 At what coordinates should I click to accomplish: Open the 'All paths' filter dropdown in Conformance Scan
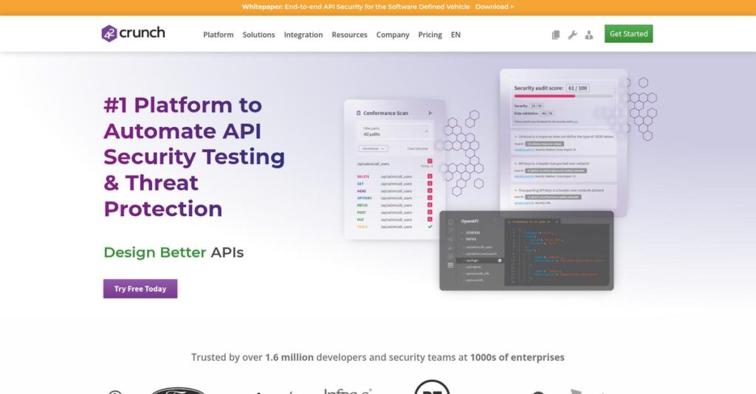(395, 131)
